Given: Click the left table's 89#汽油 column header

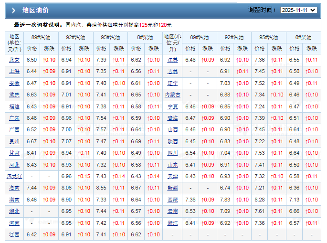Looking at the screenshot, I should coord(41,37).
